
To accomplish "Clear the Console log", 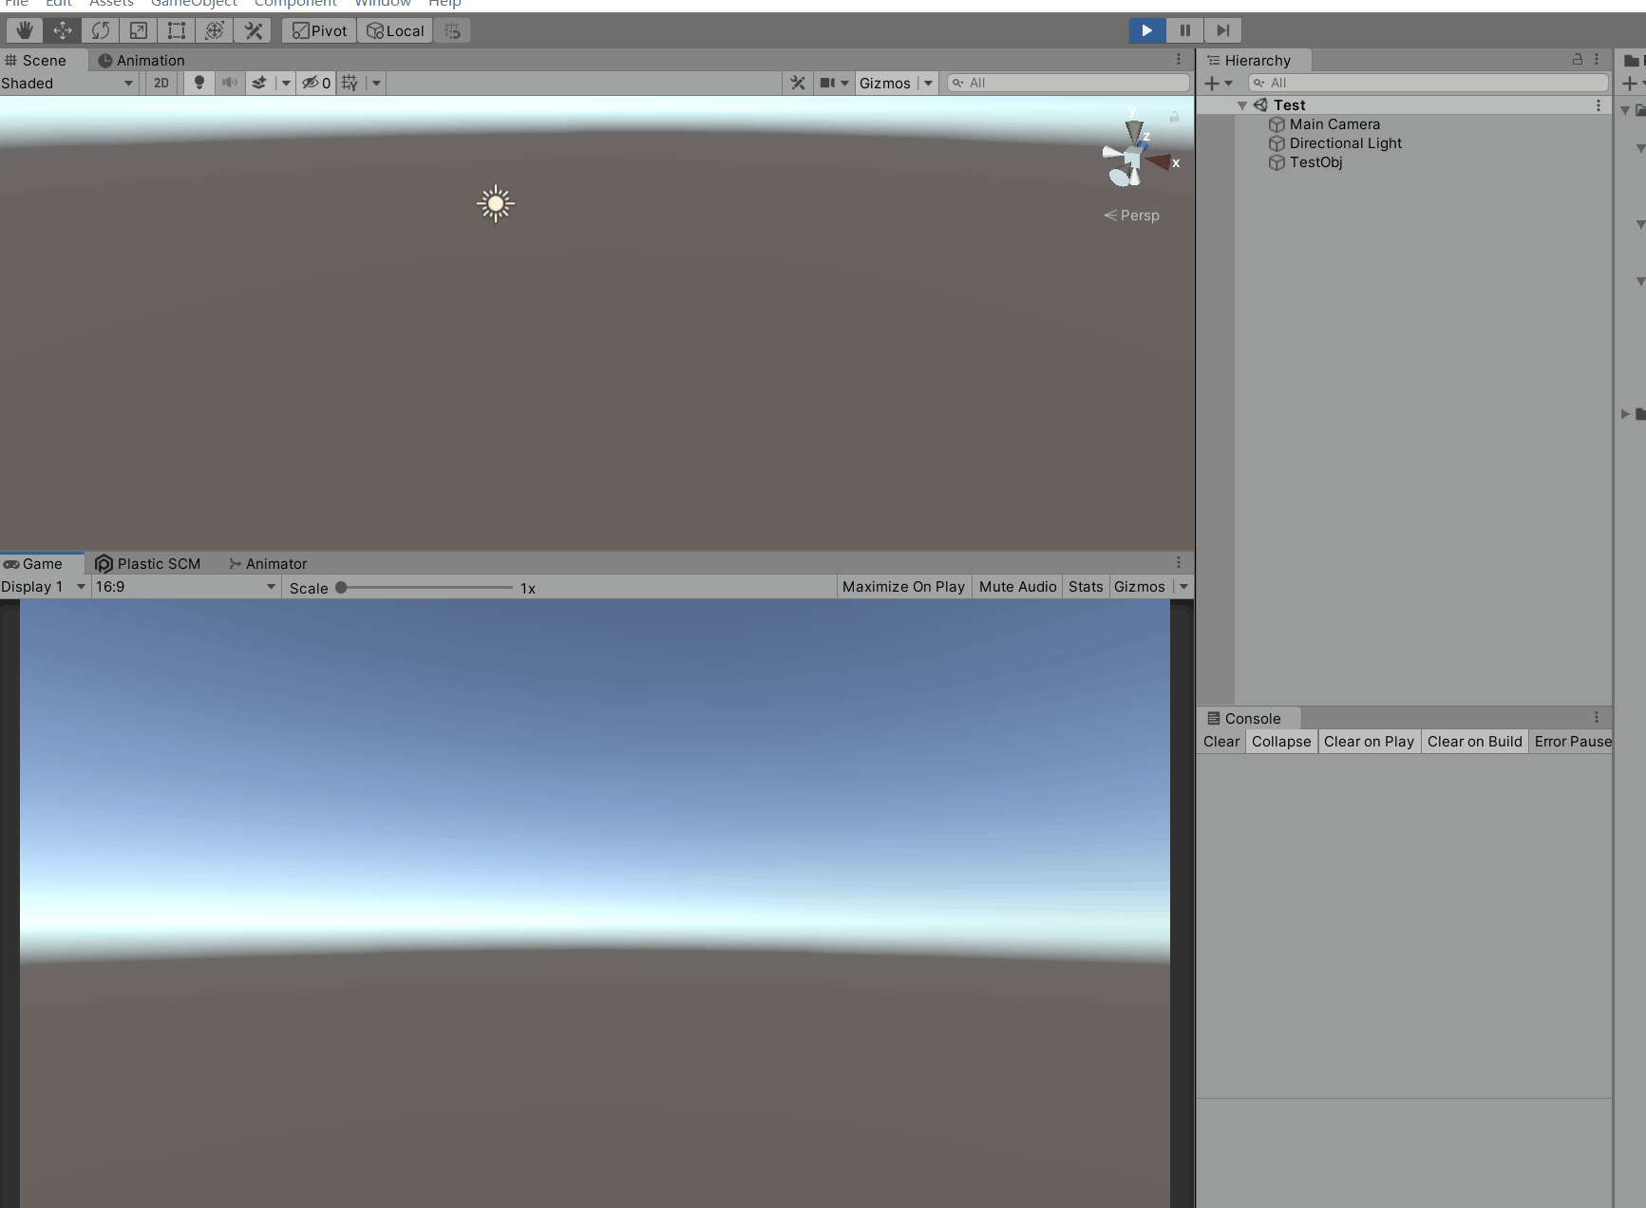I will coord(1221,742).
